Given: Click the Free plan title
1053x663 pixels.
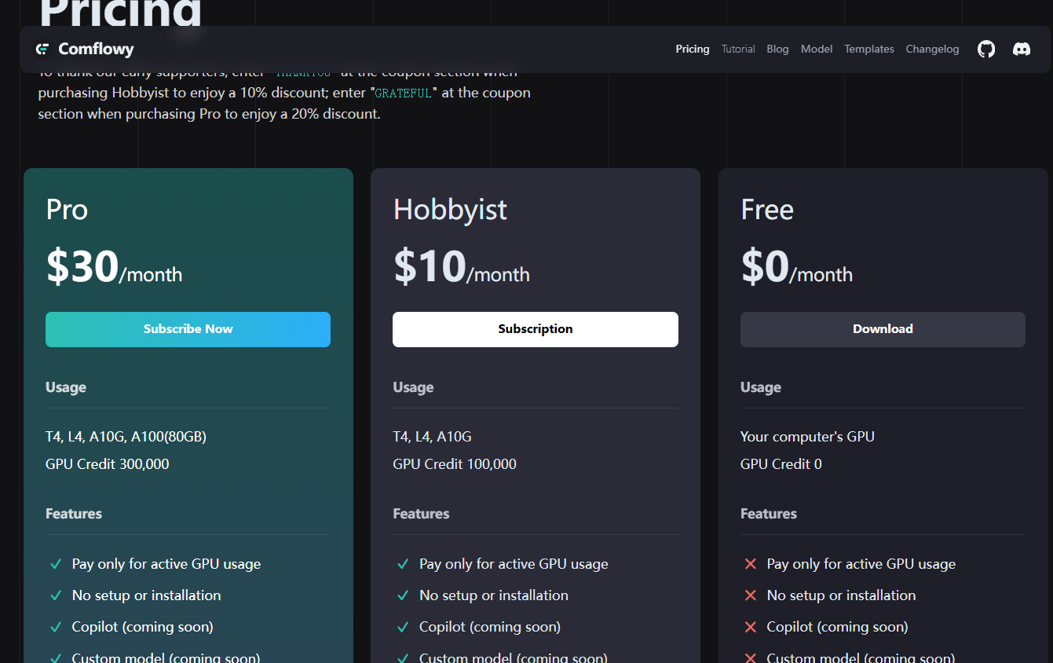Looking at the screenshot, I should (x=767, y=210).
